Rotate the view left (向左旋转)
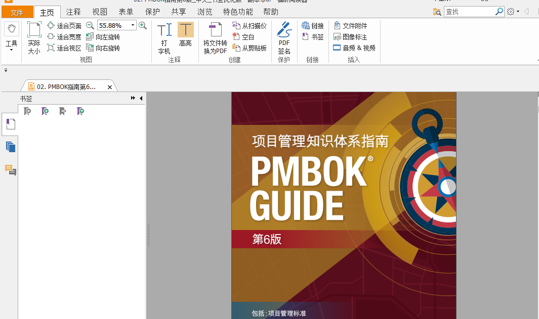 tap(103, 37)
